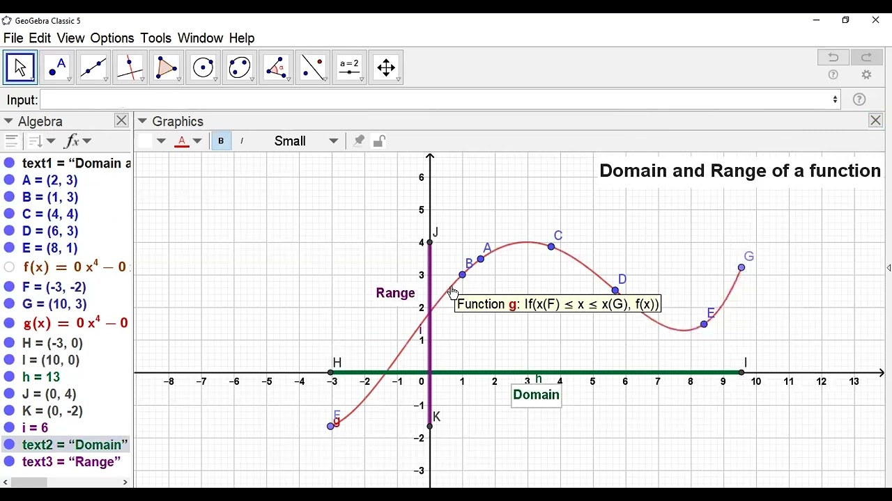Click point G on the graph
The width and height of the screenshot is (892, 501).
[x=741, y=267]
